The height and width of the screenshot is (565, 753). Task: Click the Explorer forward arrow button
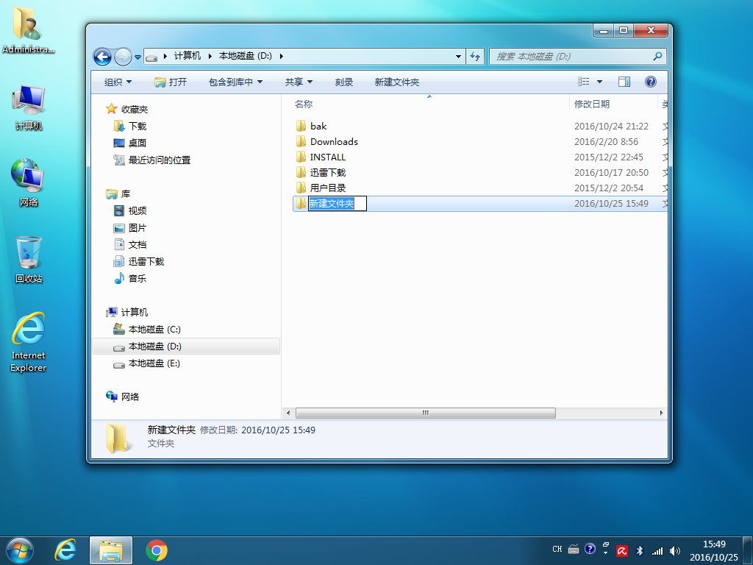(x=123, y=57)
